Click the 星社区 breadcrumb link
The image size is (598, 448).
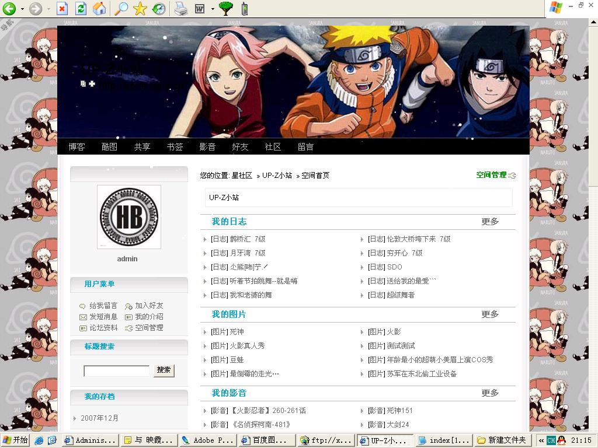[242, 175]
